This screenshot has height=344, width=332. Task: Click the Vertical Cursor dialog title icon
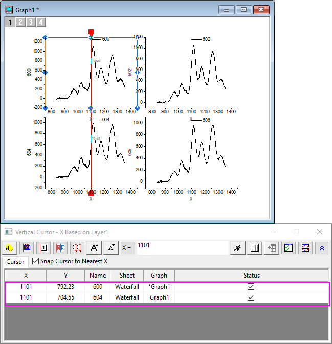9,232
